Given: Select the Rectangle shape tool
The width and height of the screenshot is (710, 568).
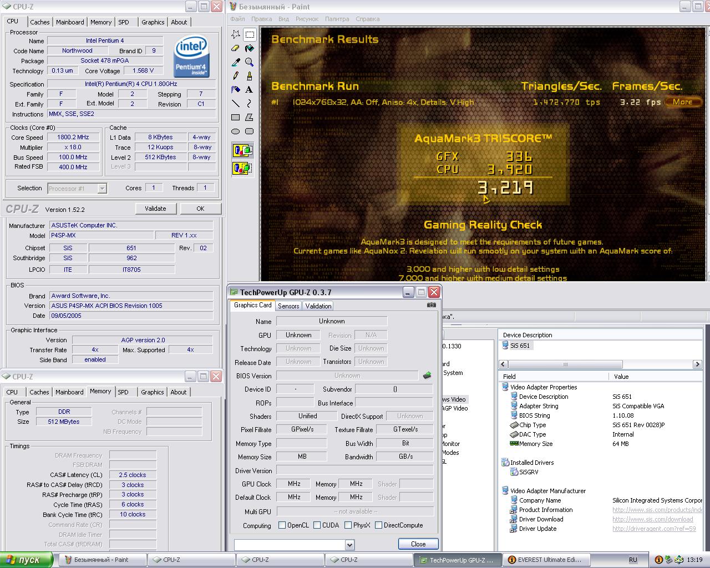Looking at the screenshot, I should click(236, 118).
